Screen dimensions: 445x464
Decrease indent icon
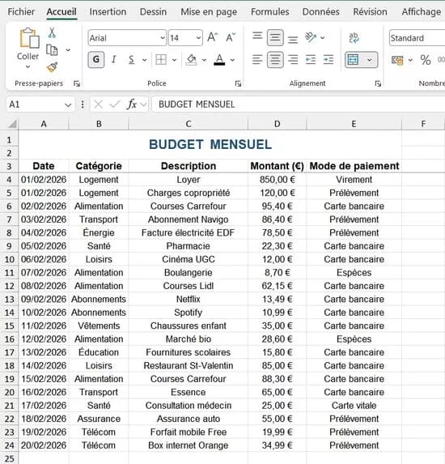(311, 60)
